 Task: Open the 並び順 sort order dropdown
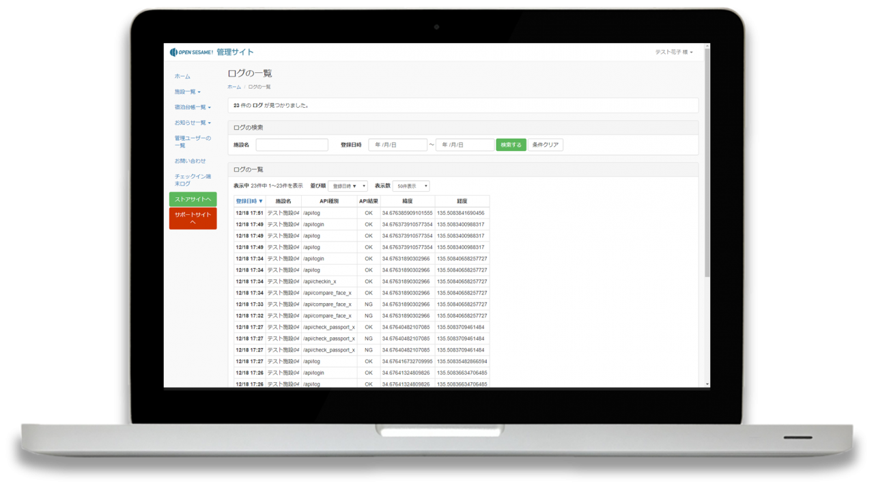(348, 186)
